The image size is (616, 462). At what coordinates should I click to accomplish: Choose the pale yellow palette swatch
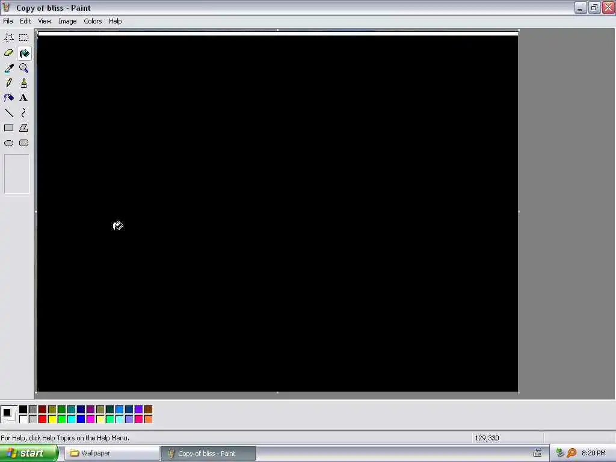coord(100,419)
